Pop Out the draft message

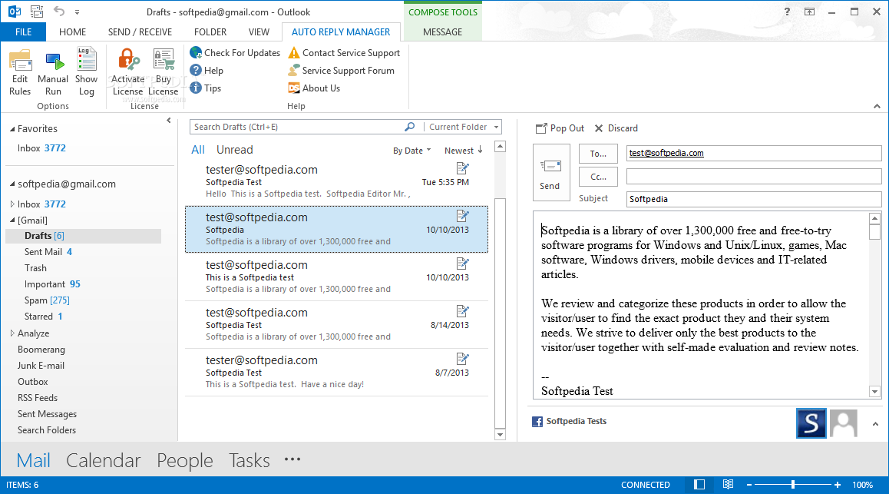[560, 128]
